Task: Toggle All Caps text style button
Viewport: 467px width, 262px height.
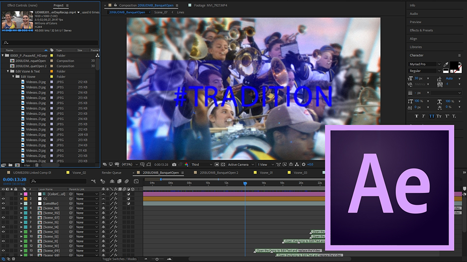Action: (431, 116)
